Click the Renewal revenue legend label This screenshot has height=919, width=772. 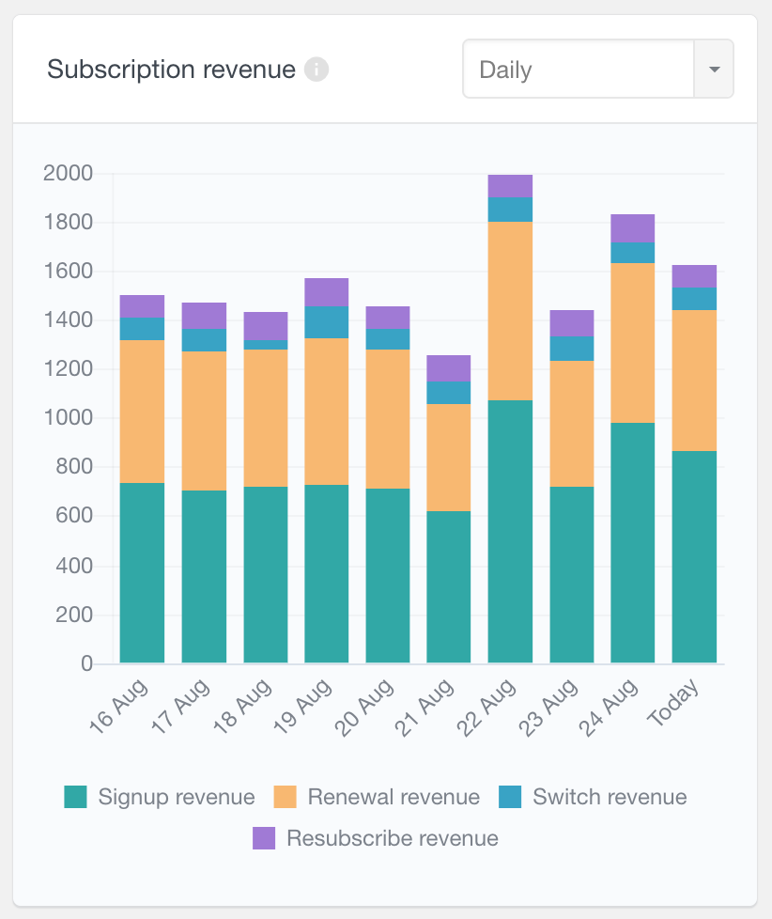[394, 797]
